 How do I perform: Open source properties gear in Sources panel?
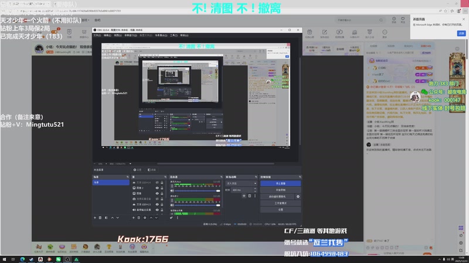tap(145, 217)
